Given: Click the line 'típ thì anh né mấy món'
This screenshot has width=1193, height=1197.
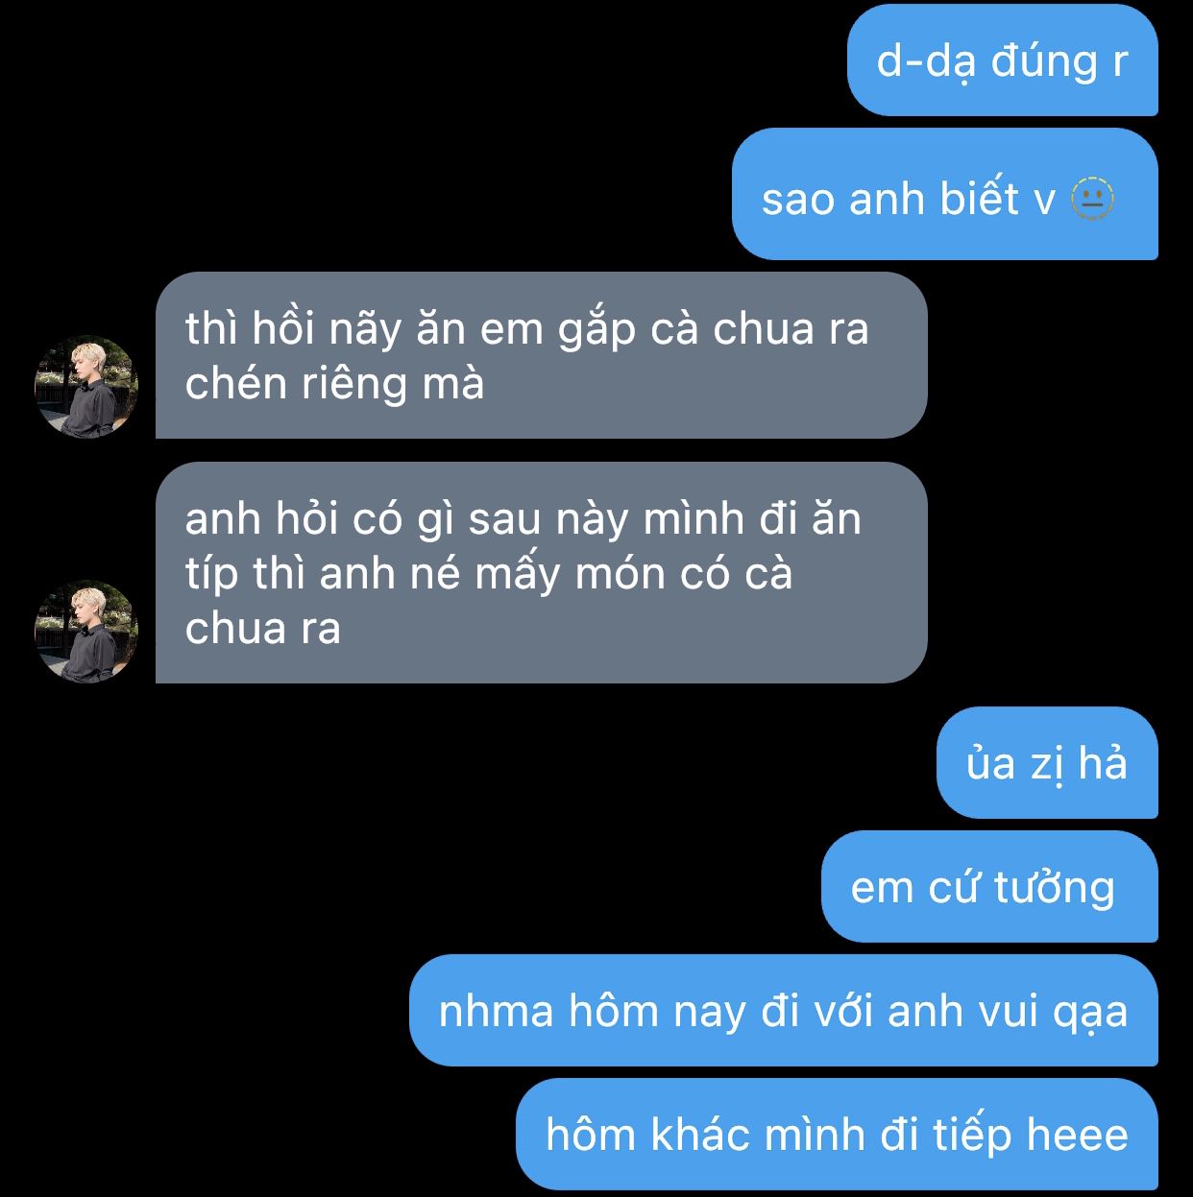Looking at the screenshot, I should coord(489,574).
